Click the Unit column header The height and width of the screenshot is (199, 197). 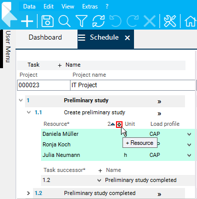130,124
